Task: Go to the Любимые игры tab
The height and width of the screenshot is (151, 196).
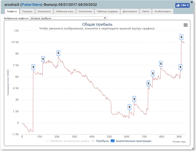Action: tap(65, 11)
